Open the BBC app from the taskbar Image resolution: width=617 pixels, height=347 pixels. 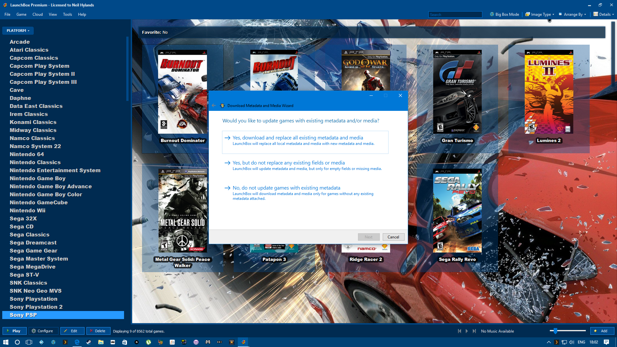pos(220,342)
